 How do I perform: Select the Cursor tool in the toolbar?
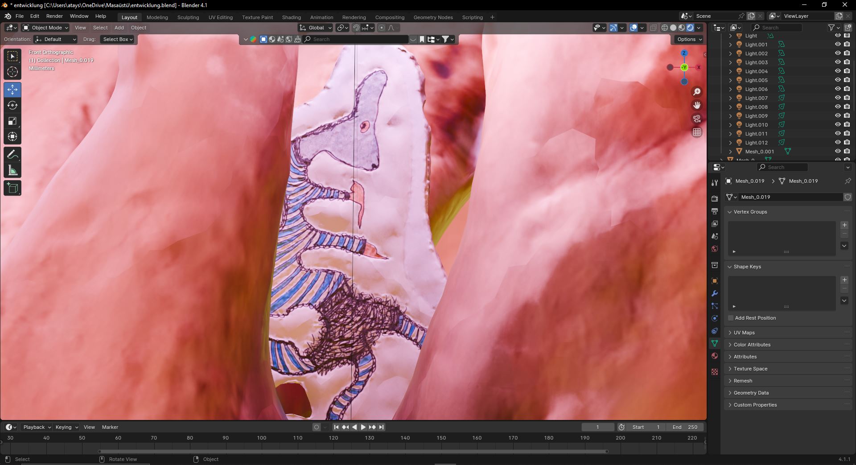click(12, 72)
